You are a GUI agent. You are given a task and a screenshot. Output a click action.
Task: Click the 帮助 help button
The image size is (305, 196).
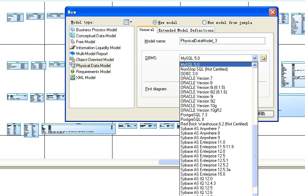(266, 113)
